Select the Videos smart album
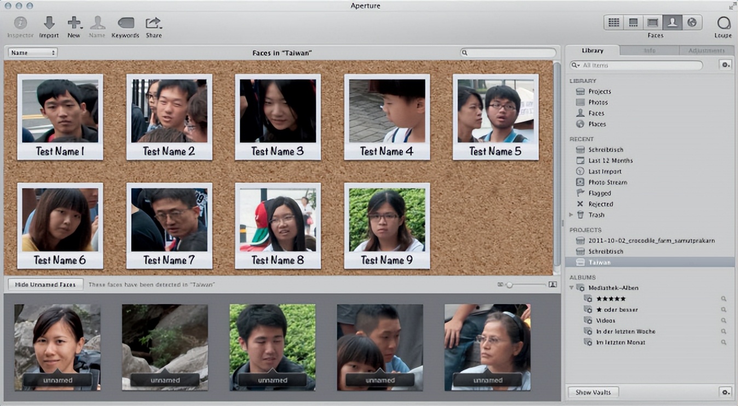 click(x=606, y=321)
